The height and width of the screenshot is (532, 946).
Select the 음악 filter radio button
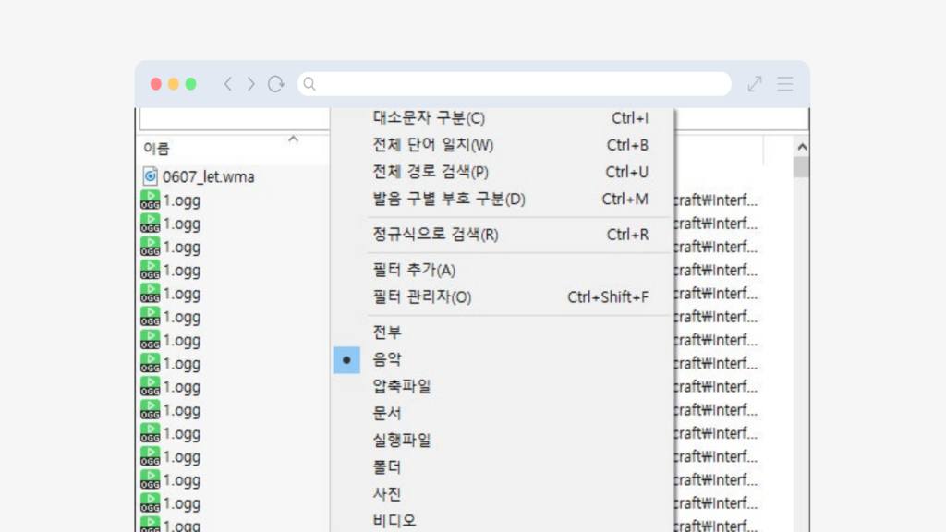(346, 359)
